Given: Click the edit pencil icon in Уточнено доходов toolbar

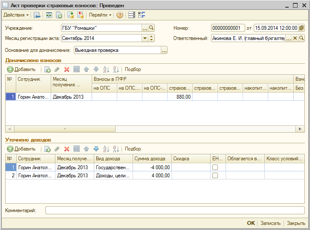Looking at the screenshot, I should [x=57, y=149].
